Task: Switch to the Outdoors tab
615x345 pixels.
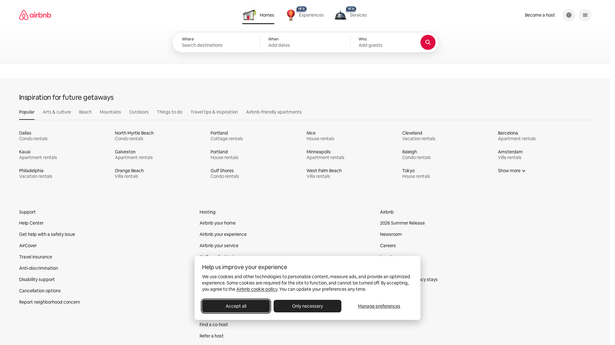Action: click(x=139, y=112)
